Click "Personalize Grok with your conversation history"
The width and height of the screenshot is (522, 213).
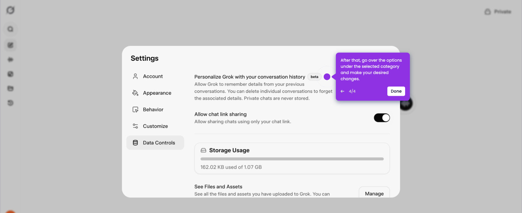click(250, 77)
